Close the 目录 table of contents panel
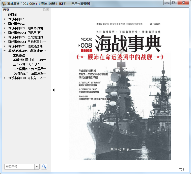 (48, 10)
